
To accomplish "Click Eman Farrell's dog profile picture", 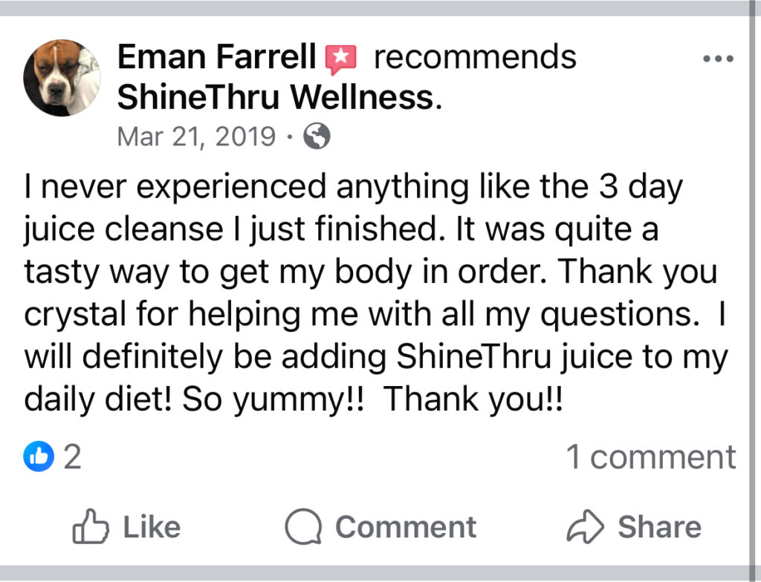I will 62,78.
